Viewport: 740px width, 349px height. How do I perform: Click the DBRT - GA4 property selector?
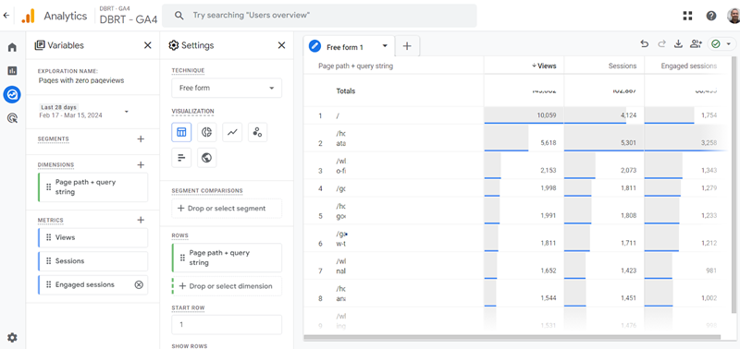pyautogui.click(x=128, y=16)
